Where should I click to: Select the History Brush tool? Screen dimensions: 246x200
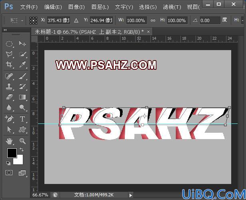[22, 87]
